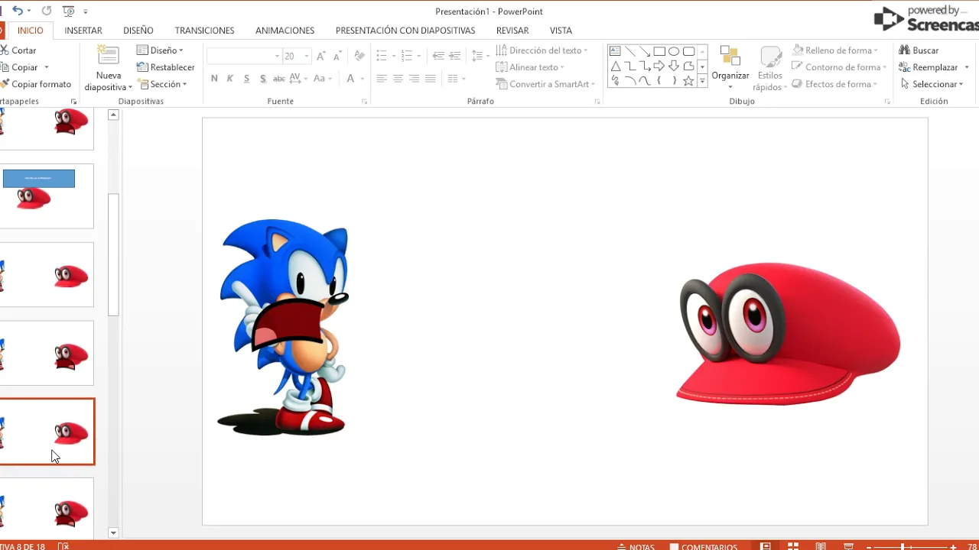Justify text in Párrafo group

tap(430, 79)
